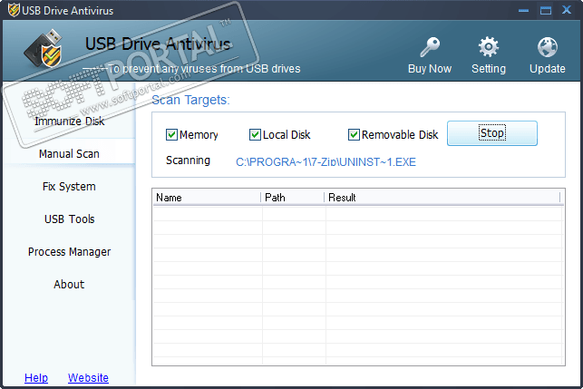Stop the running scan
The height and width of the screenshot is (389, 583).
click(x=492, y=133)
